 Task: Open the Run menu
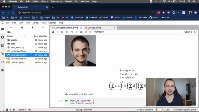(28, 23)
